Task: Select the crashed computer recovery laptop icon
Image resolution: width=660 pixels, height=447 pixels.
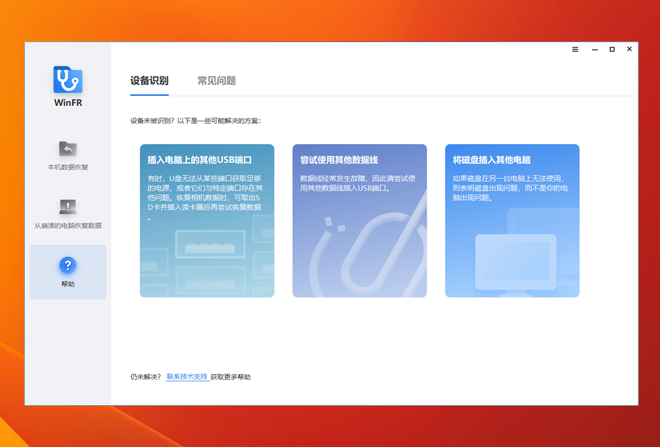Action: click(68, 206)
